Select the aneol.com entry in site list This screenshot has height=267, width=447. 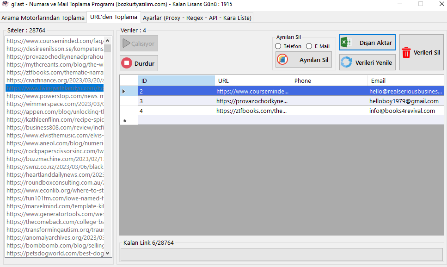(x=55, y=143)
